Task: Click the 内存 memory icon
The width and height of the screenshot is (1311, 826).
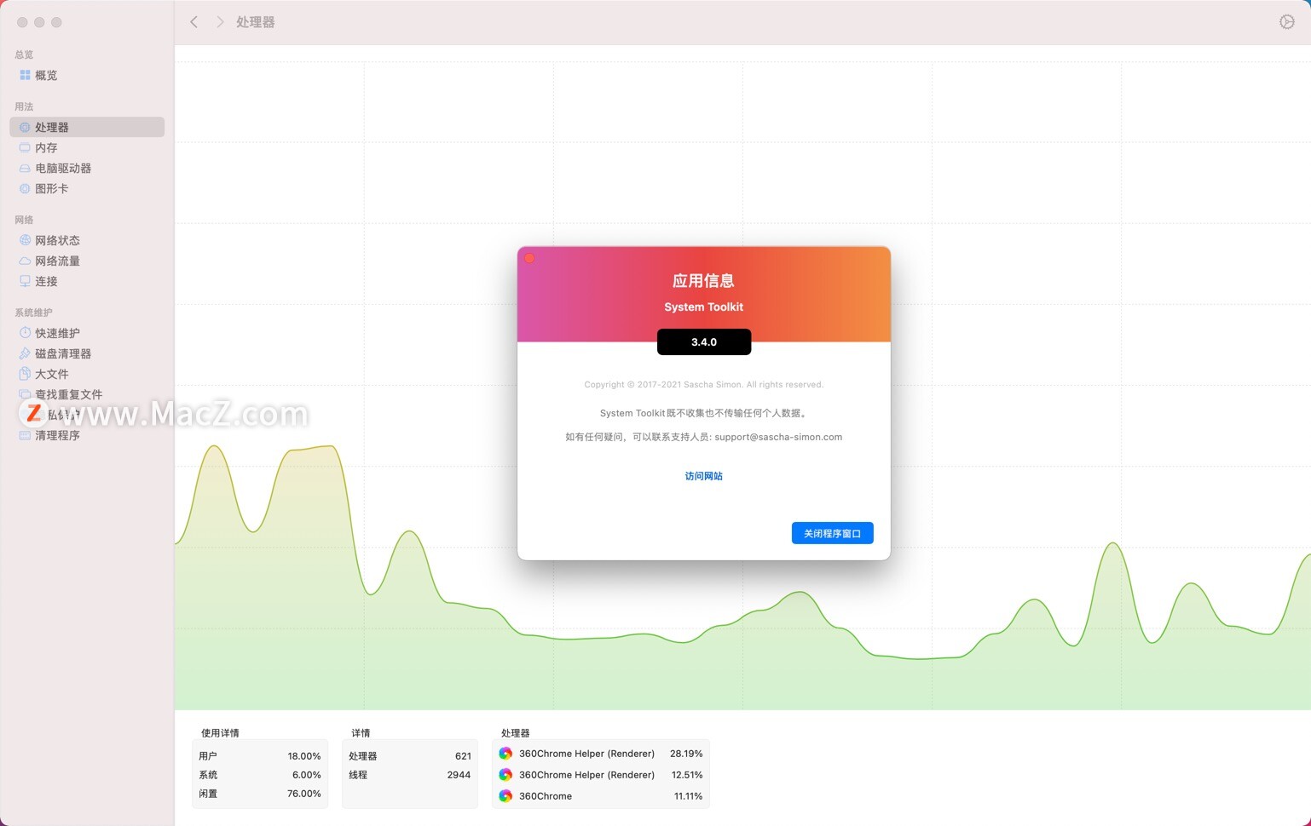Action: pos(25,147)
